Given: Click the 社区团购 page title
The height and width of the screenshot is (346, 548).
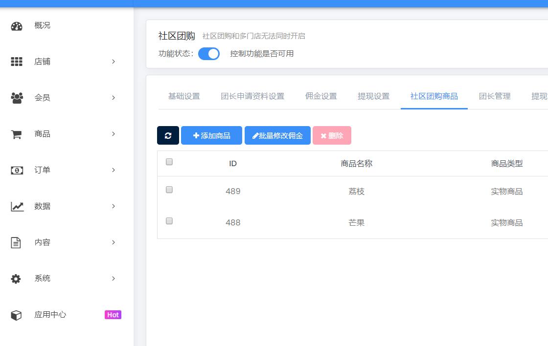Looking at the screenshot, I should coord(177,36).
